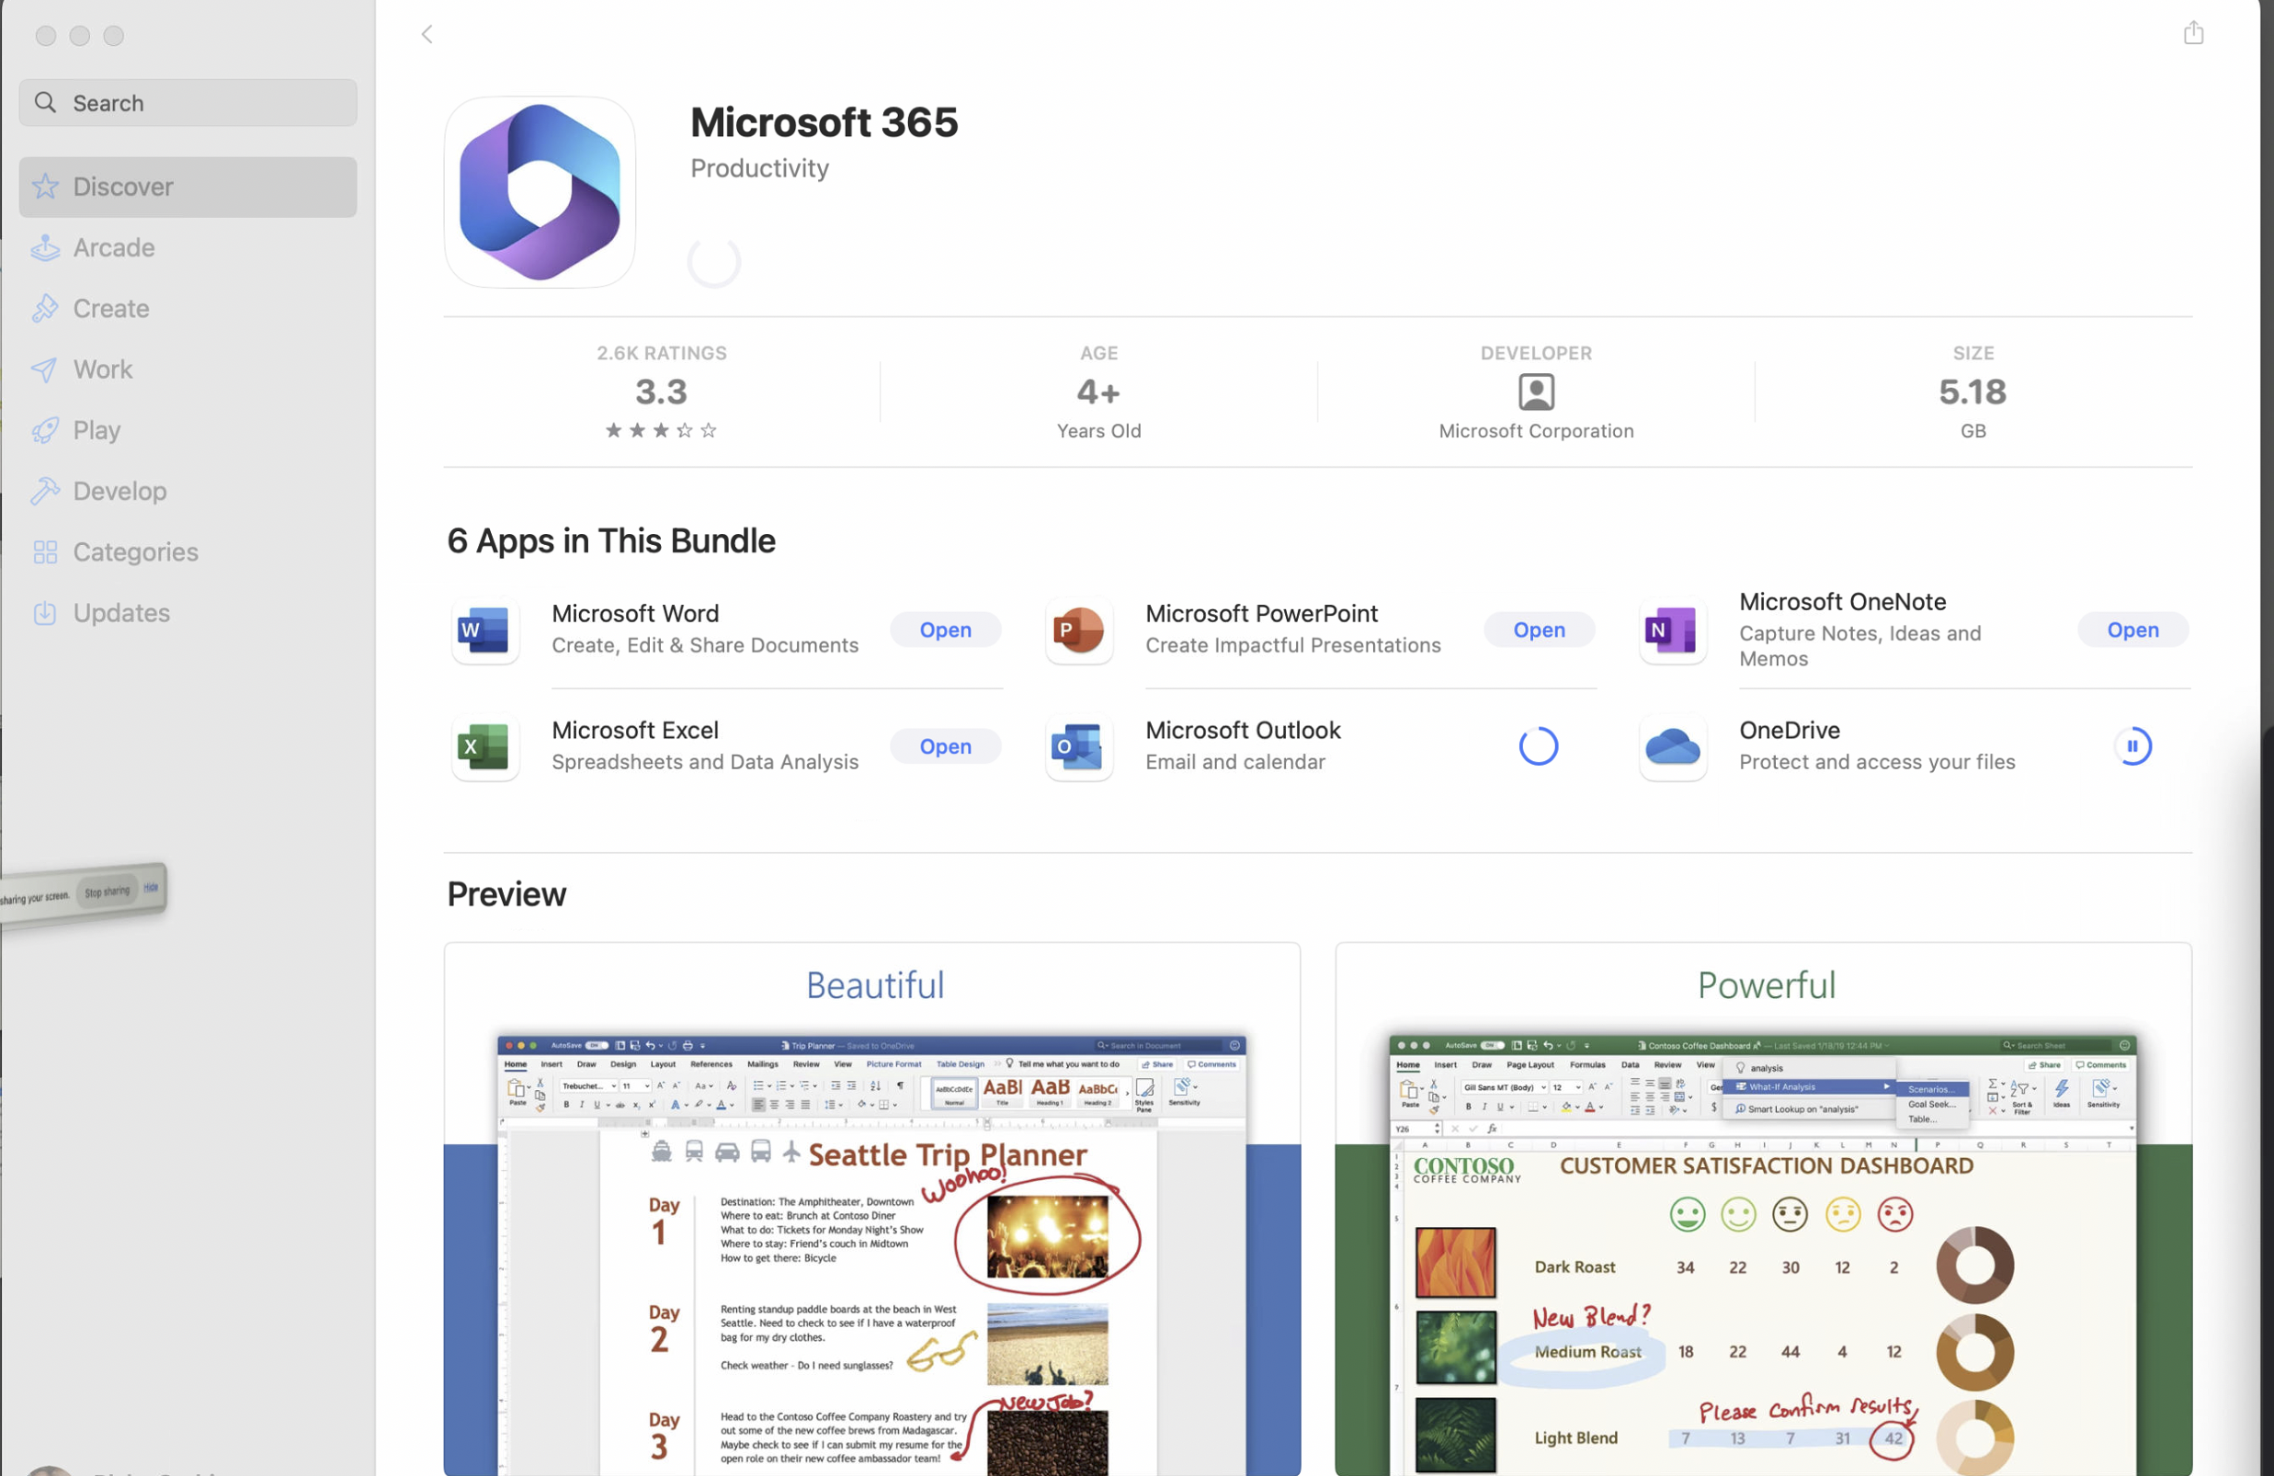The height and width of the screenshot is (1476, 2274).
Task: Click the Work paper-plane icon
Action: (45, 369)
